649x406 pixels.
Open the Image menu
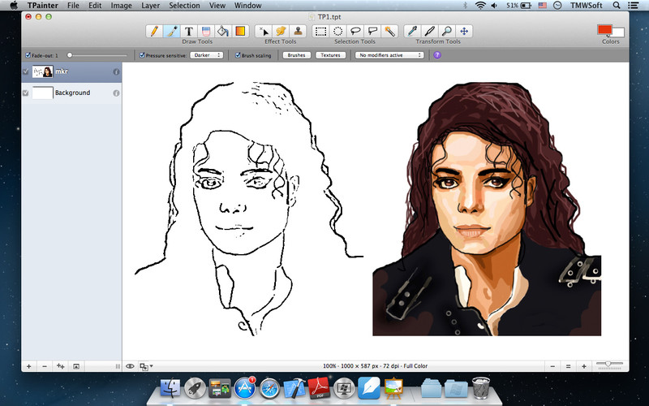[121, 6]
